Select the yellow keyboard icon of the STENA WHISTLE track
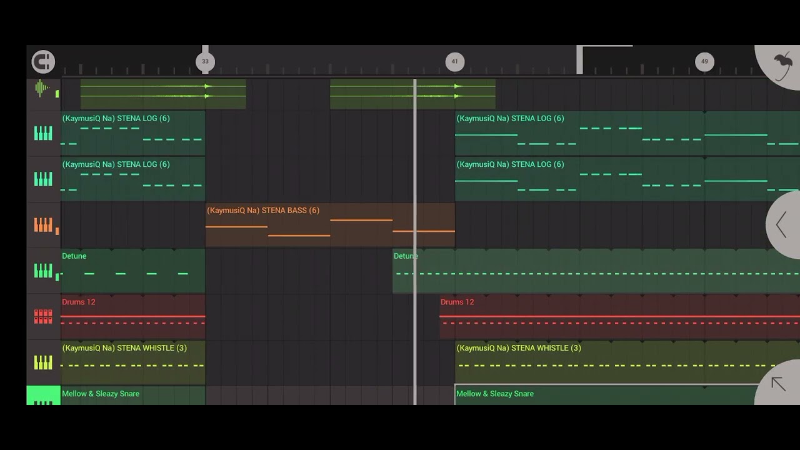This screenshot has height=450, width=800. coord(43,362)
